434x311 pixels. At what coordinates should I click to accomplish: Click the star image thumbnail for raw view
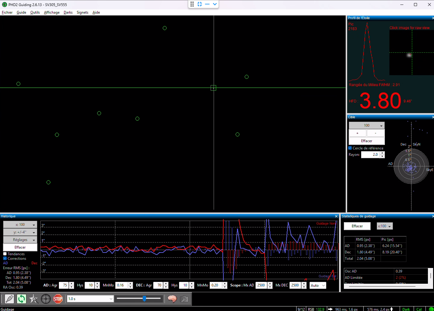click(x=412, y=53)
